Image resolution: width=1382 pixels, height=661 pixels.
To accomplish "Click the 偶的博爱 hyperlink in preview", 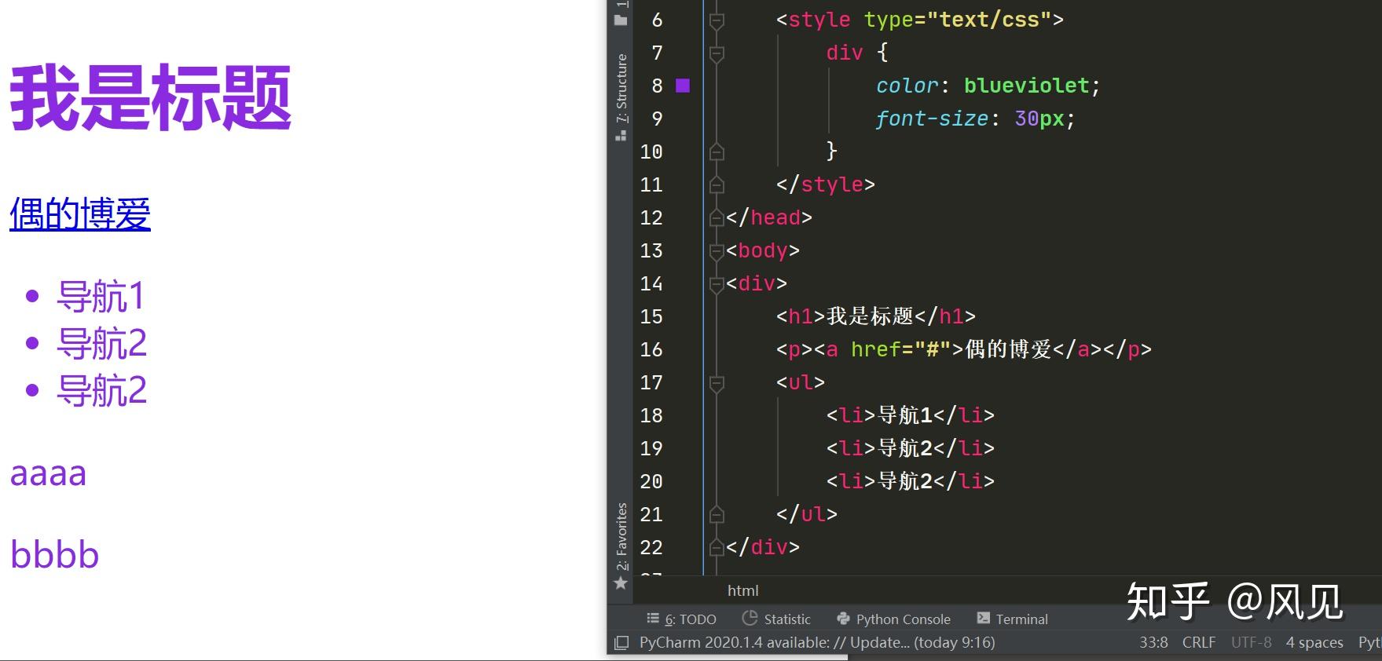I will tap(80, 214).
